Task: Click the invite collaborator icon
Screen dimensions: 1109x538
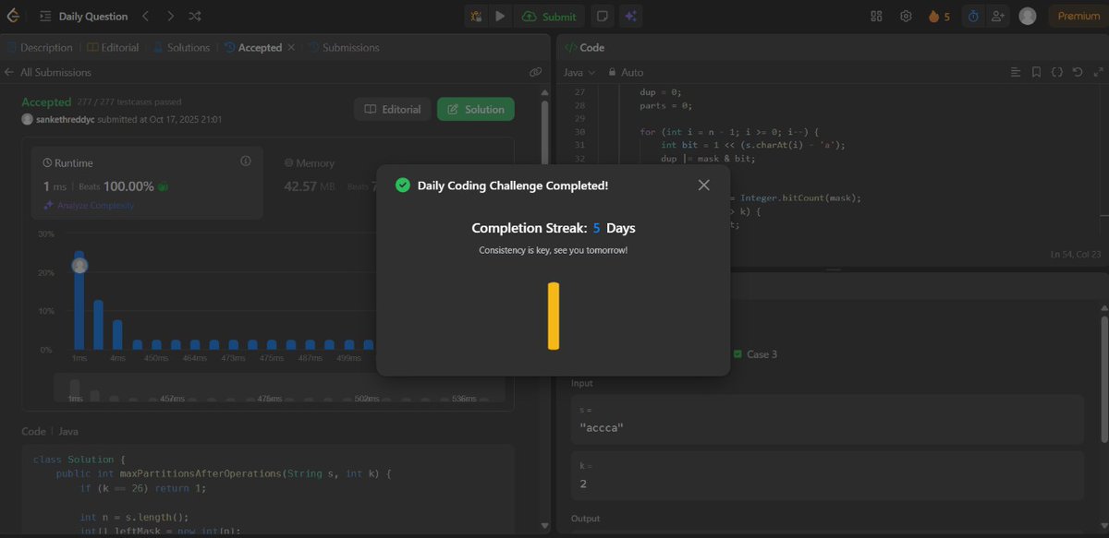Action: pyautogui.click(x=997, y=17)
